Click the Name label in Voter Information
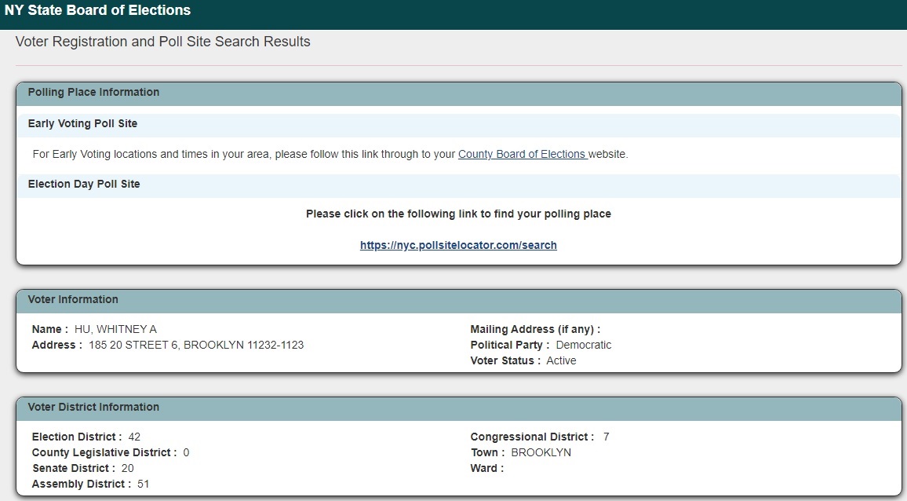This screenshot has height=501, width=907. click(x=49, y=329)
